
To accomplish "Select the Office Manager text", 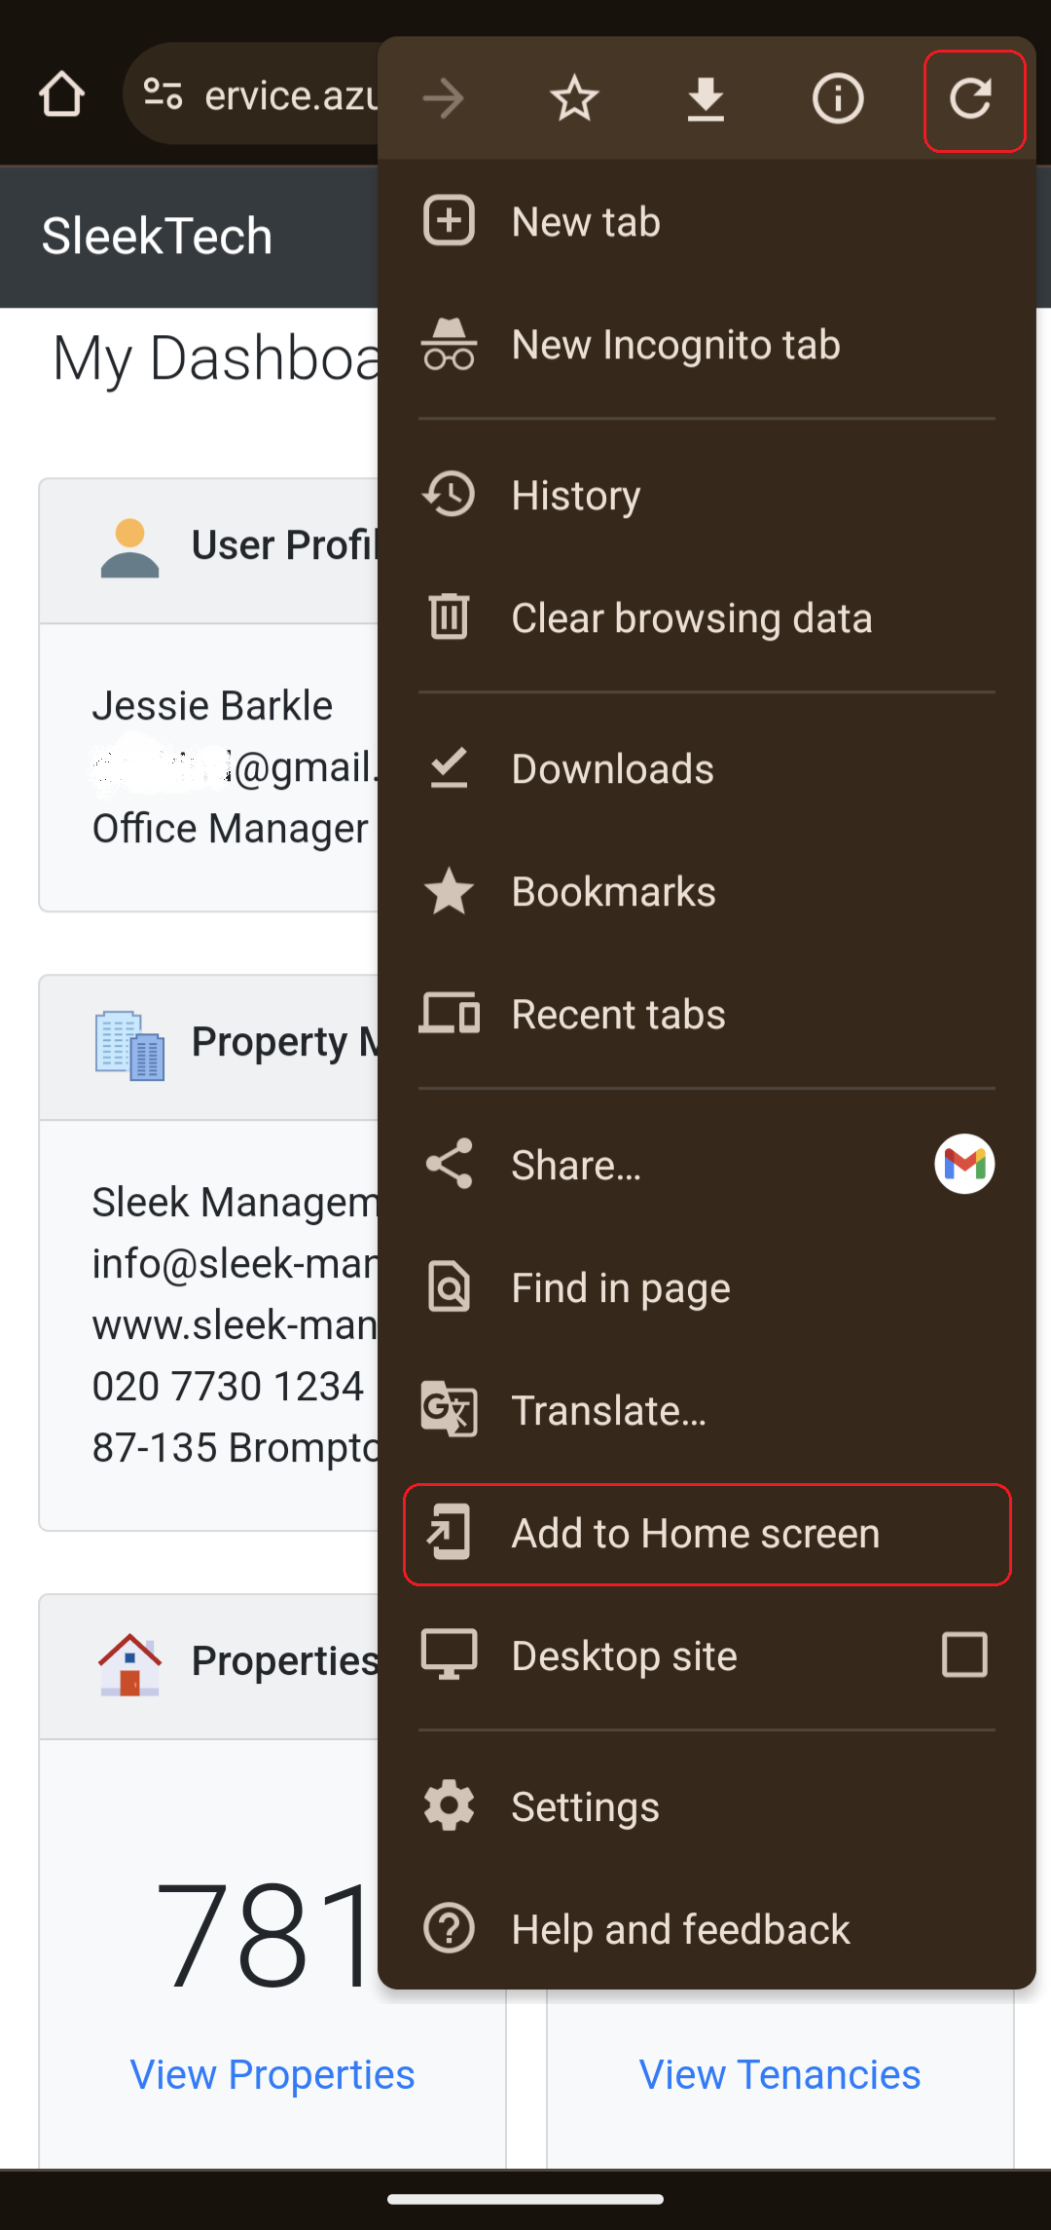I will click(x=230, y=829).
